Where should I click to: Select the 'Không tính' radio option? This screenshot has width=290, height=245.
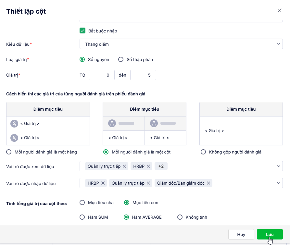(180, 217)
